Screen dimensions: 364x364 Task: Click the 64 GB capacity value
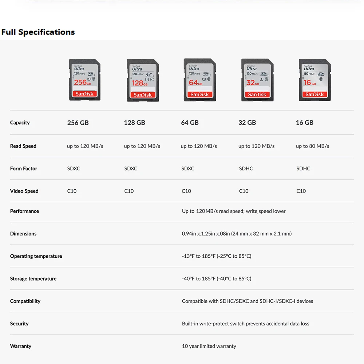coord(190,123)
